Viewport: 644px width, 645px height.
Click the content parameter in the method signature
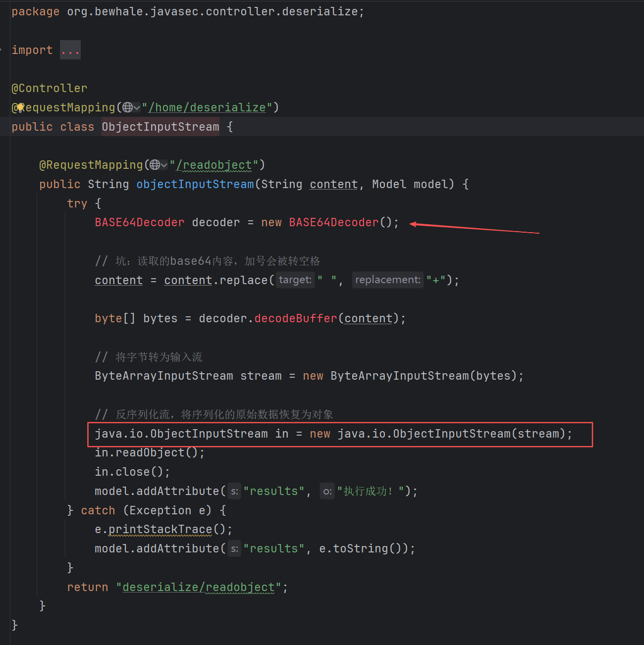[x=333, y=184]
